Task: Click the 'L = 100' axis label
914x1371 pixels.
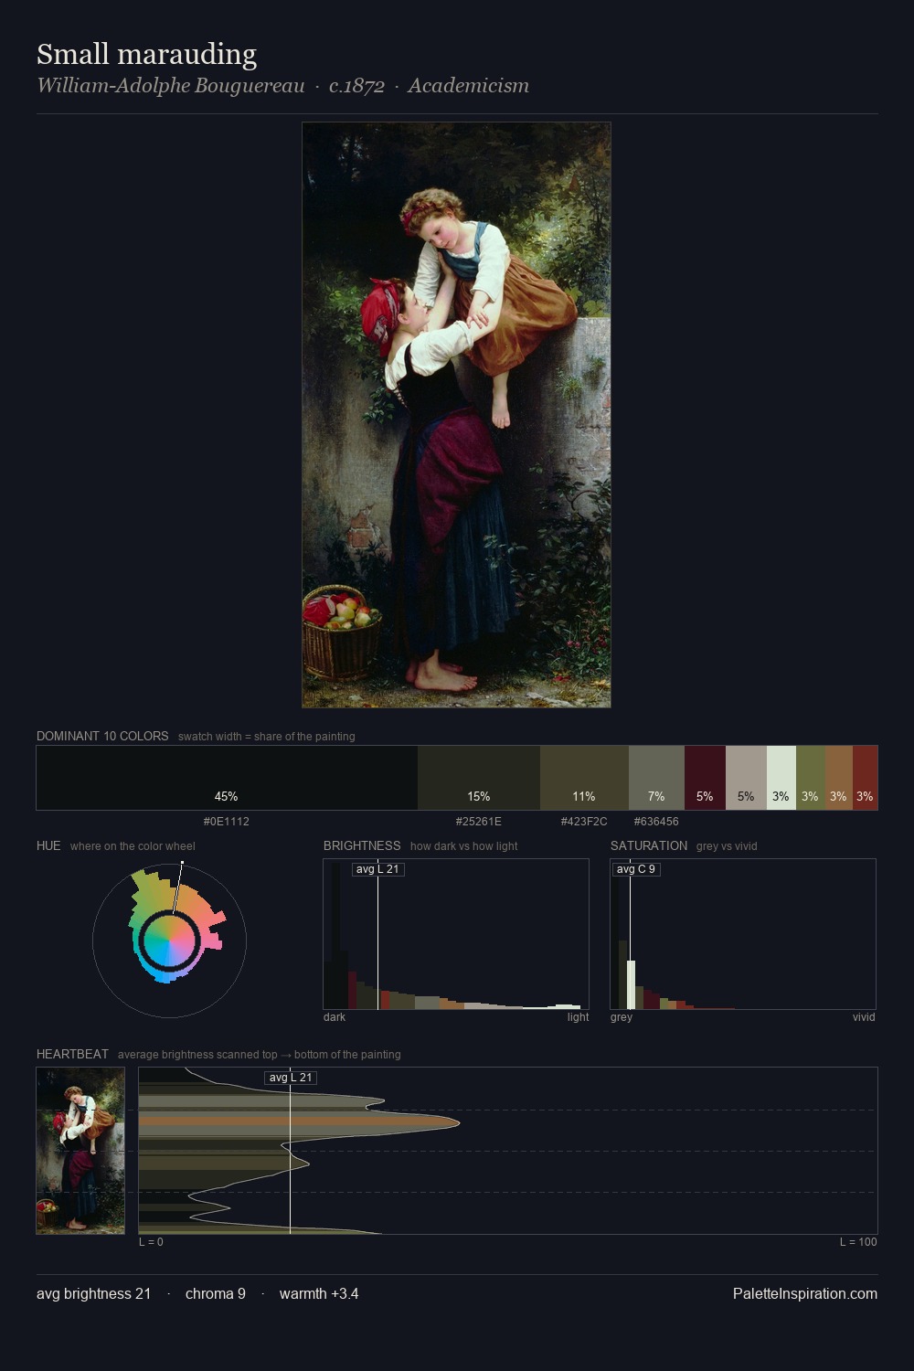Action: pyautogui.click(x=858, y=1242)
